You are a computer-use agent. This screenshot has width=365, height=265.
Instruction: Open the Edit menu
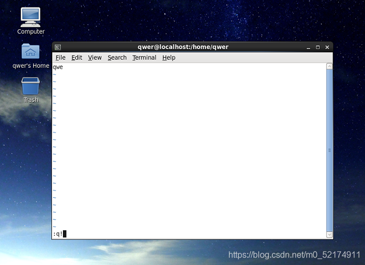(77, 58)
